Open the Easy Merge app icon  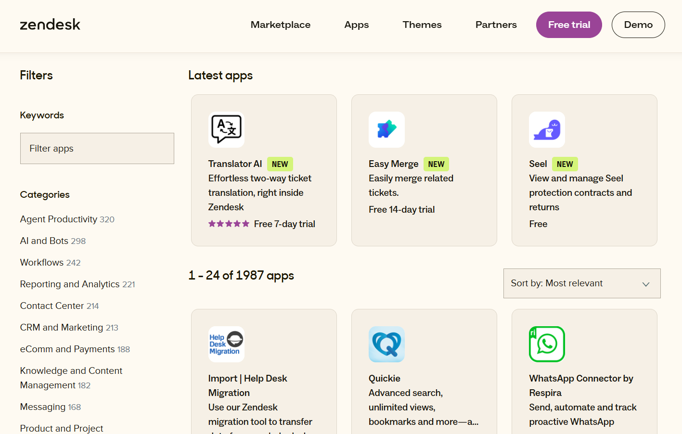click(386, 130)
